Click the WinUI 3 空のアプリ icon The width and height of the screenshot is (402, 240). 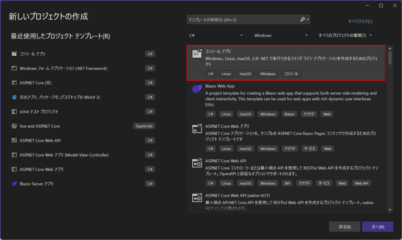pos(14,97)
